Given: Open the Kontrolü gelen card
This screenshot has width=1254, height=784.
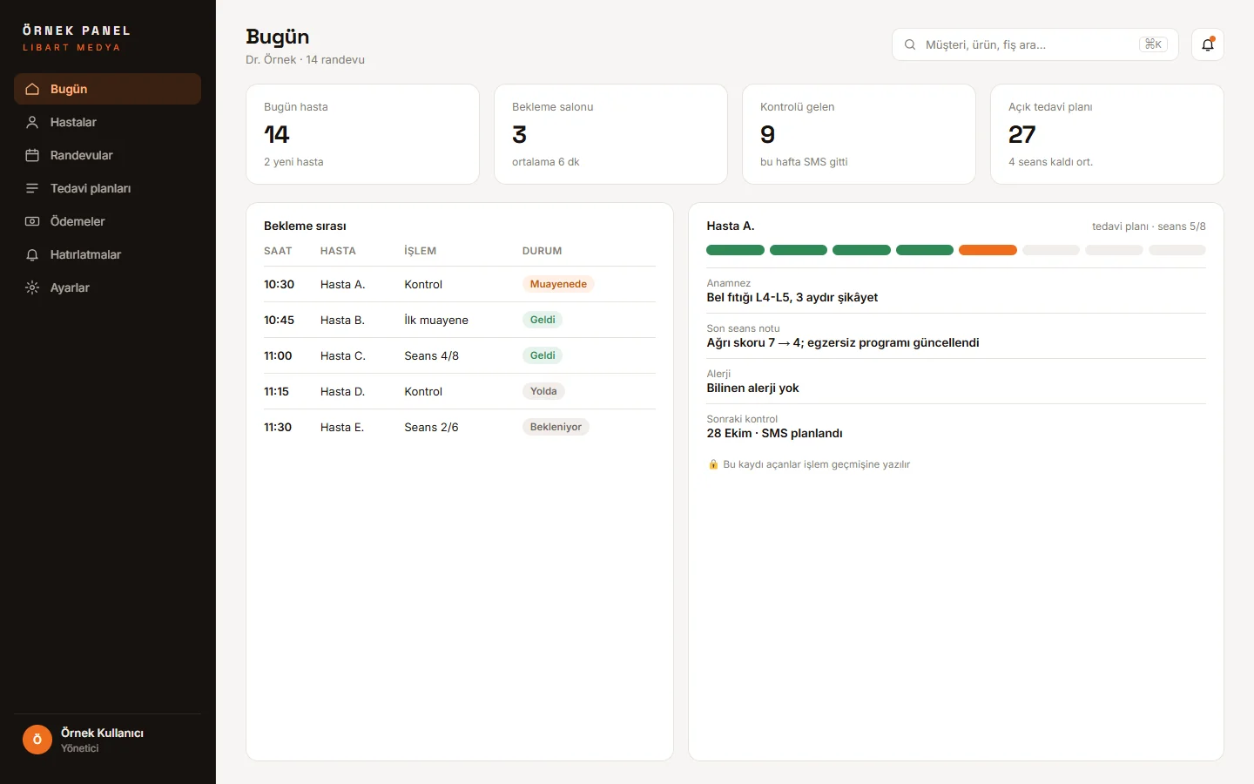Looking at the screenshot, I should pyautogui.click(x=859, y=134).
